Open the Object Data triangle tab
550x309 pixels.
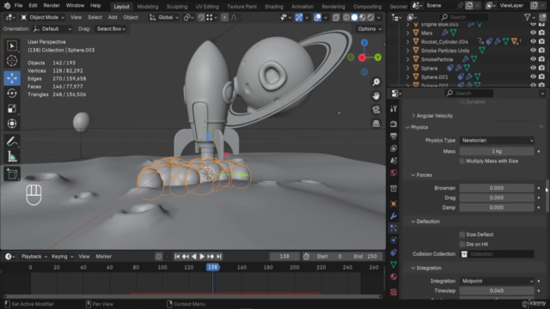click(x=394, y=264)
